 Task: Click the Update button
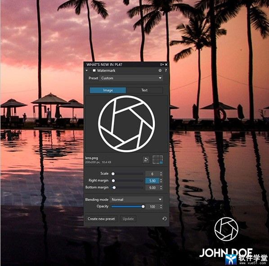(x=128, y=219)
